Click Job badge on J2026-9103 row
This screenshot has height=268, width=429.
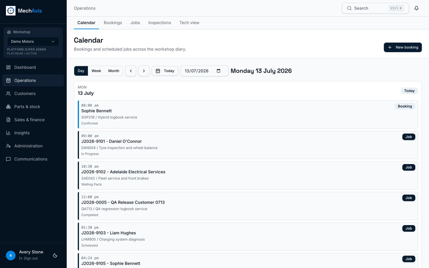pos(409,228)
